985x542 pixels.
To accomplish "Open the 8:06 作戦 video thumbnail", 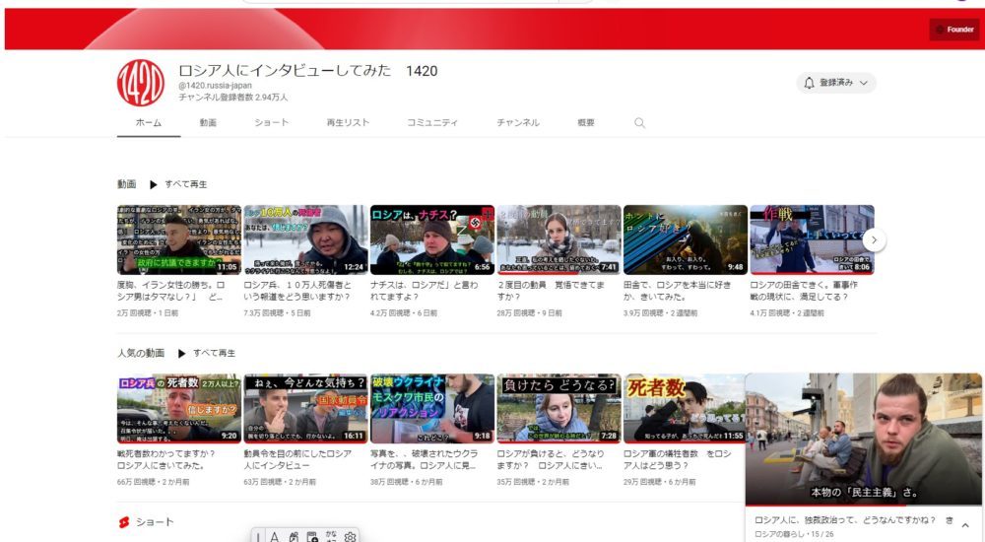I will click(x=813, y=239).
